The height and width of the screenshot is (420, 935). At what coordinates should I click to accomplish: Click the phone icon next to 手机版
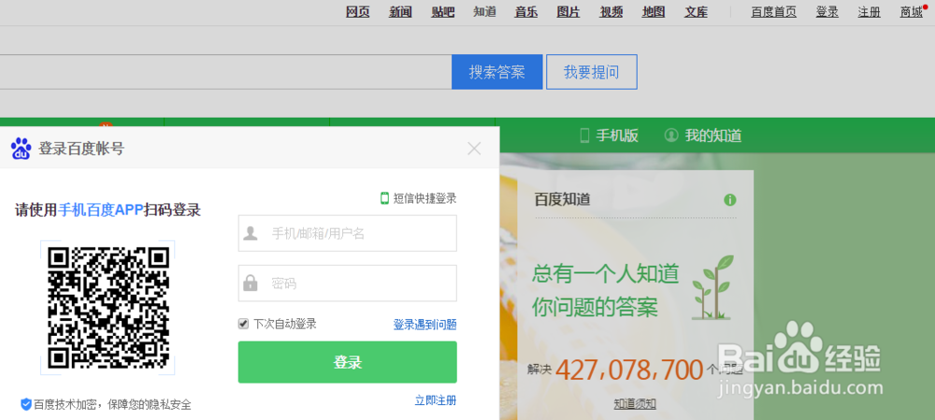(584, 136)
